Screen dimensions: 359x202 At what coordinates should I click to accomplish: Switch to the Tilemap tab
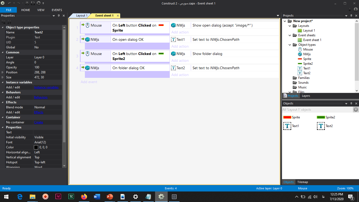pyautogui.click(x=302, y=182)
